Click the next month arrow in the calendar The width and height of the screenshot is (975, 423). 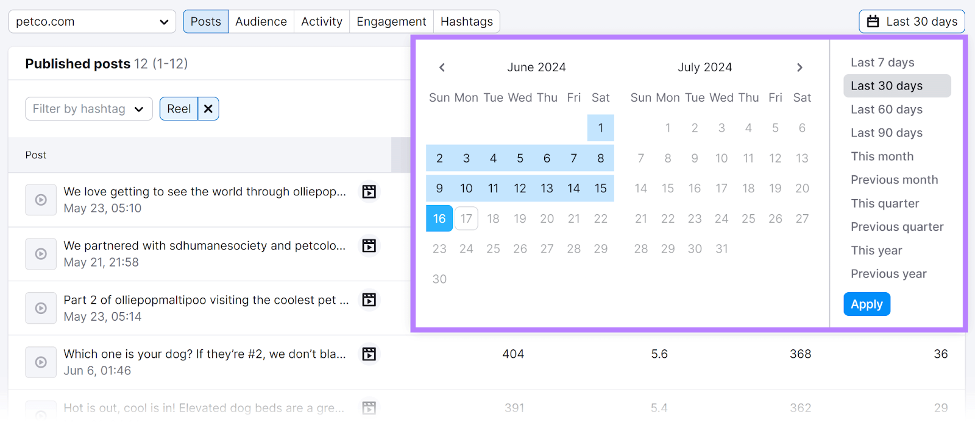tap(799, 67)
